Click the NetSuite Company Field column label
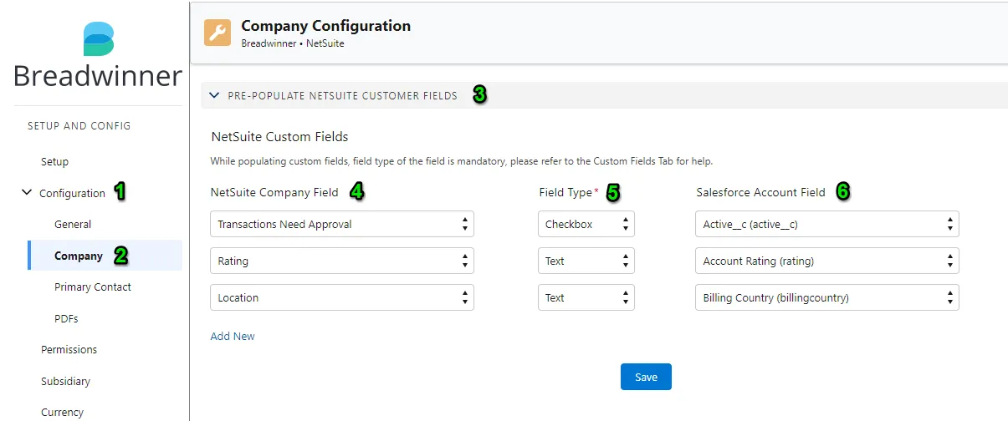 click(x=274, y=192)
